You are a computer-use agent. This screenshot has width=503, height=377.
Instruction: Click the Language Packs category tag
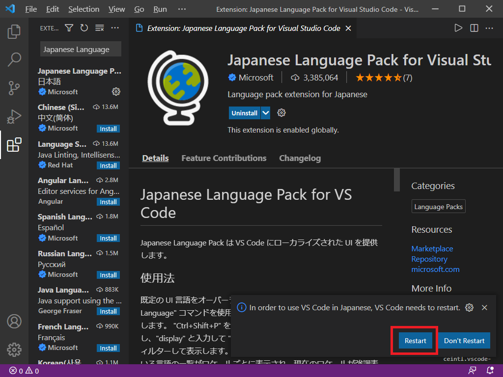(438, 207)
